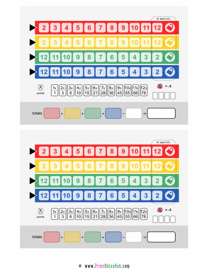Click the final total box in upper scorecard
This screenshot has width=208, height=277.
click(161, 113)
